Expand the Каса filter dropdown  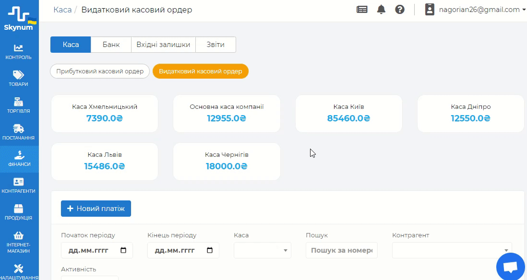tap(263, 250)
